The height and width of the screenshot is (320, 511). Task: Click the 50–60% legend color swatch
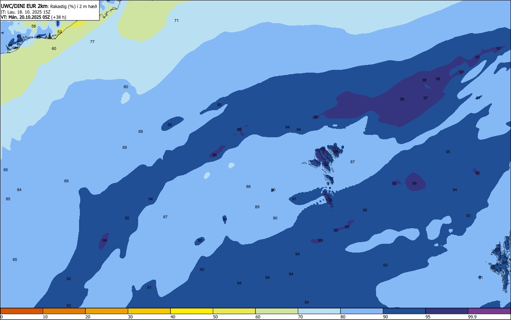click(x=234, y=311)
